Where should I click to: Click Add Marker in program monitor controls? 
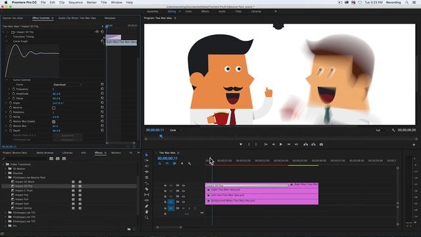click(x=241, y=144)
